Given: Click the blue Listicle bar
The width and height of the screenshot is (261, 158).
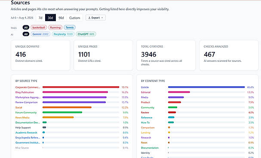Looking at the screenshot, I should (206, 87).
